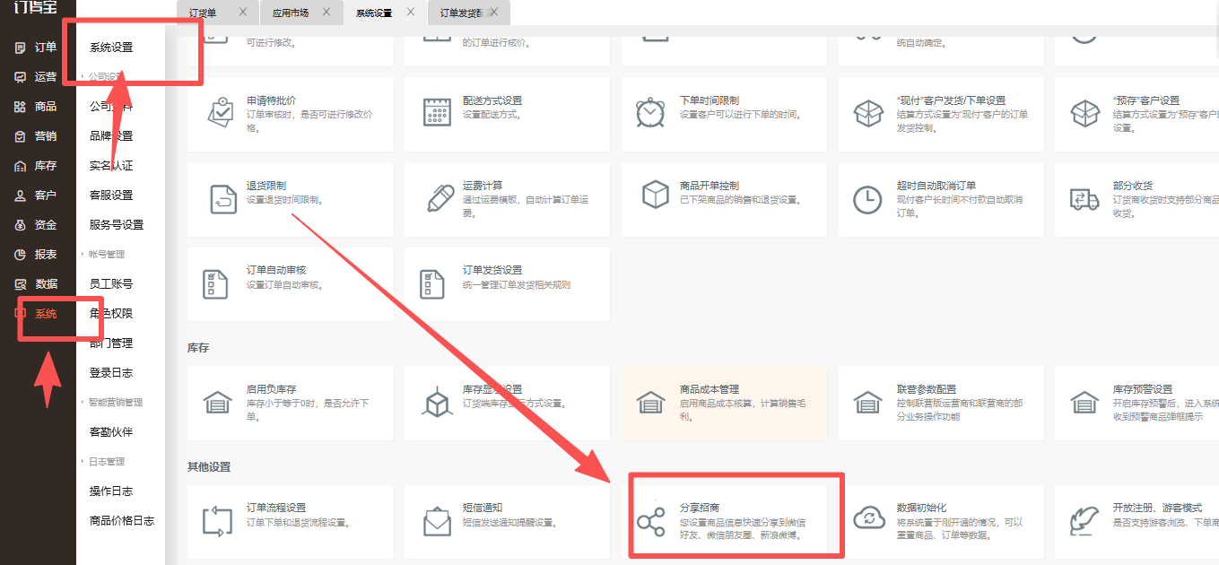
Task: Open the 商品成本管理 setting title
Action: (x=710, y=390)
